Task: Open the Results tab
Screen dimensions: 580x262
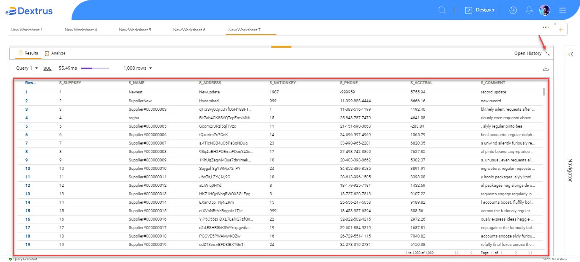Action: click(28, 53)
